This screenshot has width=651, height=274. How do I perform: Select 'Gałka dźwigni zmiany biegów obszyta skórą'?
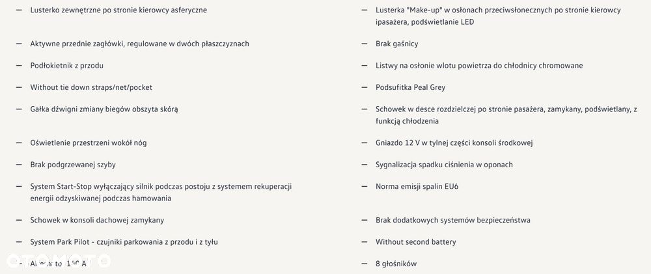click(x=104, y=109)
